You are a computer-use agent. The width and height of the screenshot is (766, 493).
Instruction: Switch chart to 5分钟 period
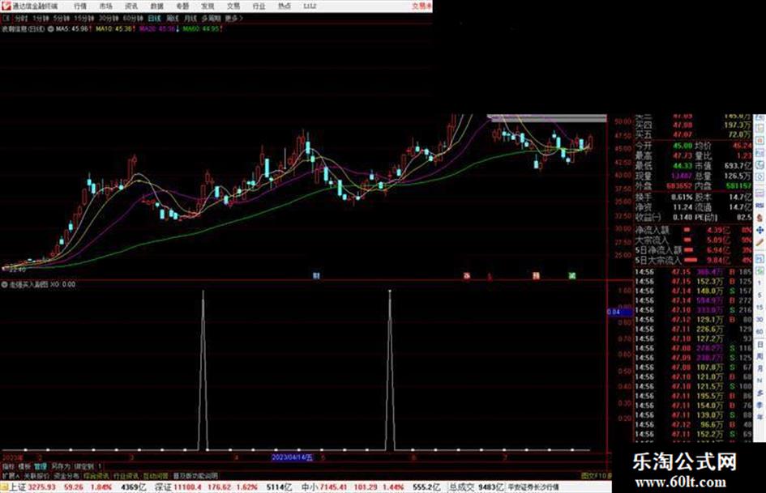(62, 18)
